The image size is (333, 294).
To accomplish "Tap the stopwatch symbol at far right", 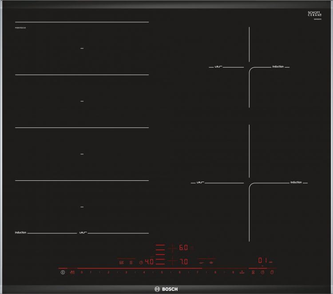I will tap(272, 272).
